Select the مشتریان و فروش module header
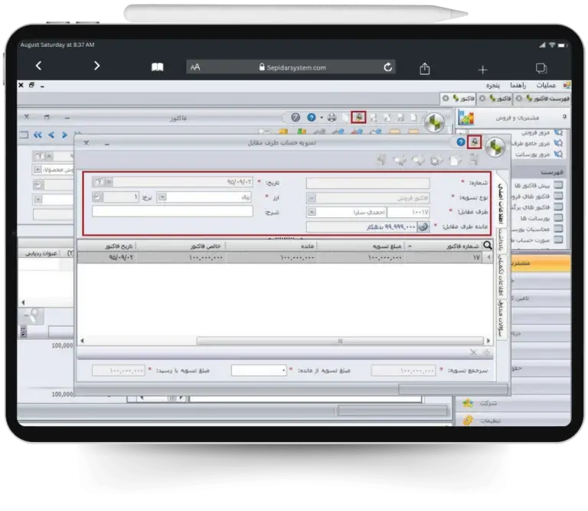 (513, 118)
